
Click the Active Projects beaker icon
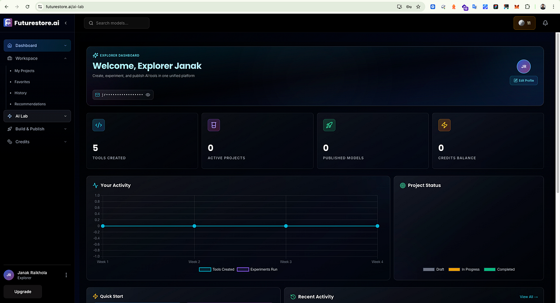coord(214,125)
